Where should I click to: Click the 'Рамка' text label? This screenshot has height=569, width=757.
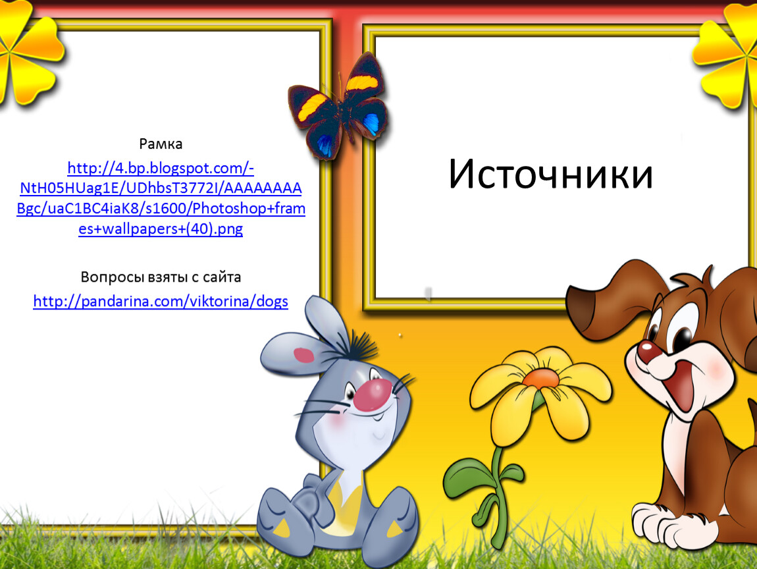[x=161, y=144]
